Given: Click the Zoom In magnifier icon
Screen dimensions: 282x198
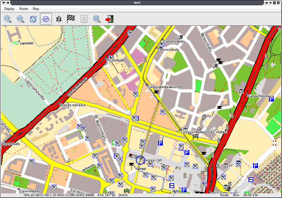Looking at the screenshot, I should (8, 19).
